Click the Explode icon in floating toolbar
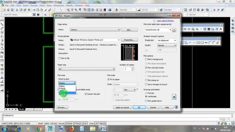Screen dimensions: 235x132 [218, 43]
